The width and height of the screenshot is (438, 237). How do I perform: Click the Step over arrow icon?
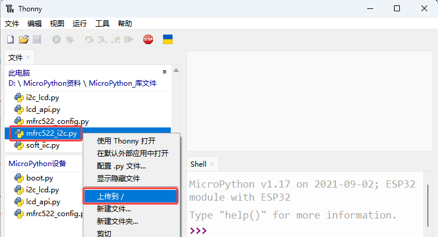tap(89, 40)
